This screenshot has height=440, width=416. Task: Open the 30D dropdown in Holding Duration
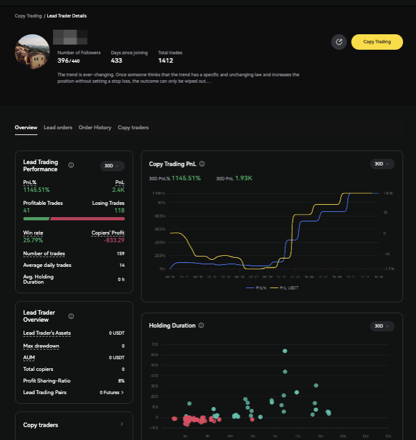[x=382, y=326]
